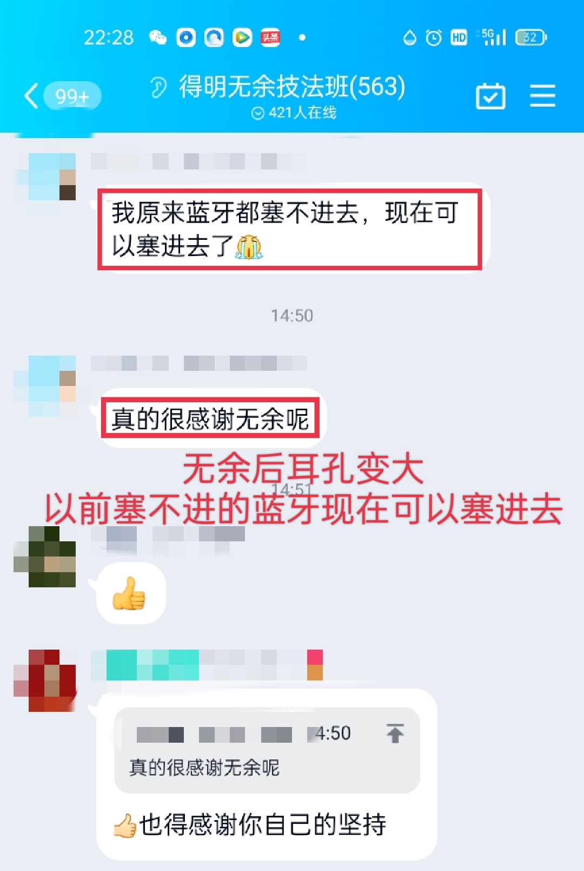The image size is (584, 871).
Task: Open the group calendar check-in icon
Action: point(490,96)
